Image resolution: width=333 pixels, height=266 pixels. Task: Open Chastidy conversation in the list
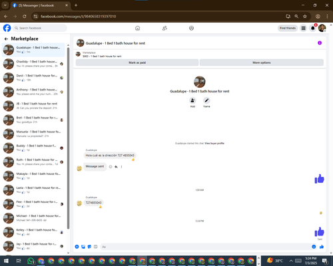coord(33,64)
